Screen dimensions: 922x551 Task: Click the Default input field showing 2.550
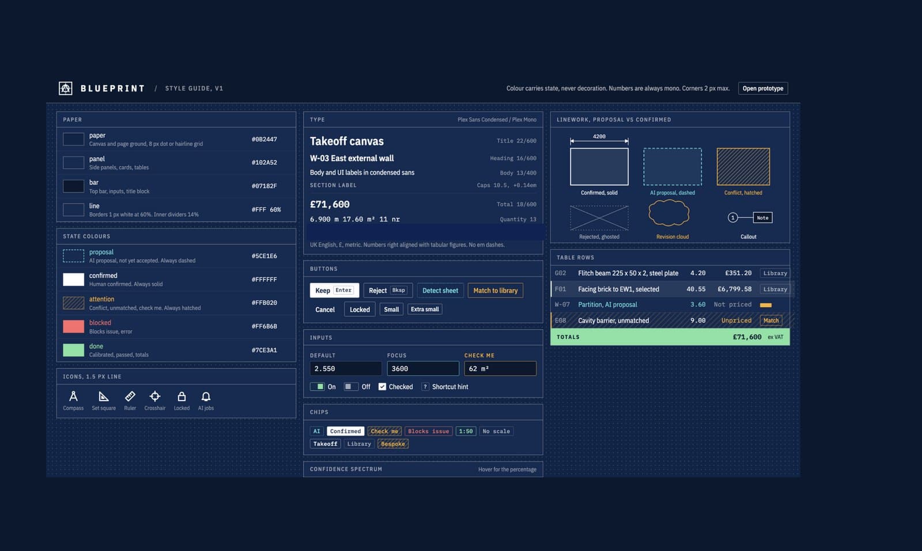[x=346, y=368]
